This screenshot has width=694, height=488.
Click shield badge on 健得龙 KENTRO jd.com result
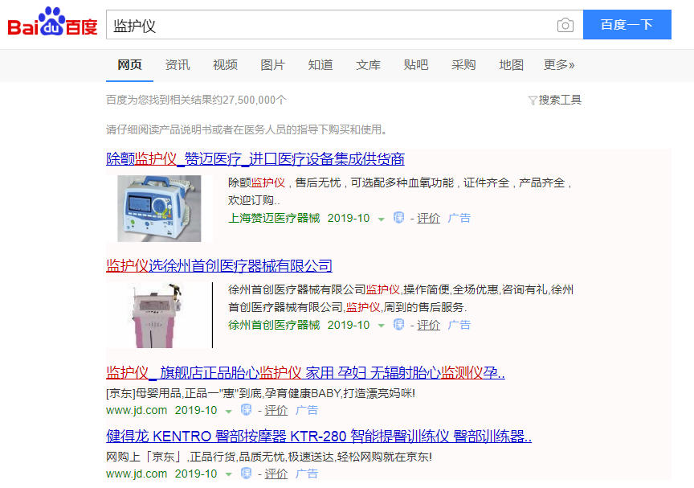click(x=246, y=473)
